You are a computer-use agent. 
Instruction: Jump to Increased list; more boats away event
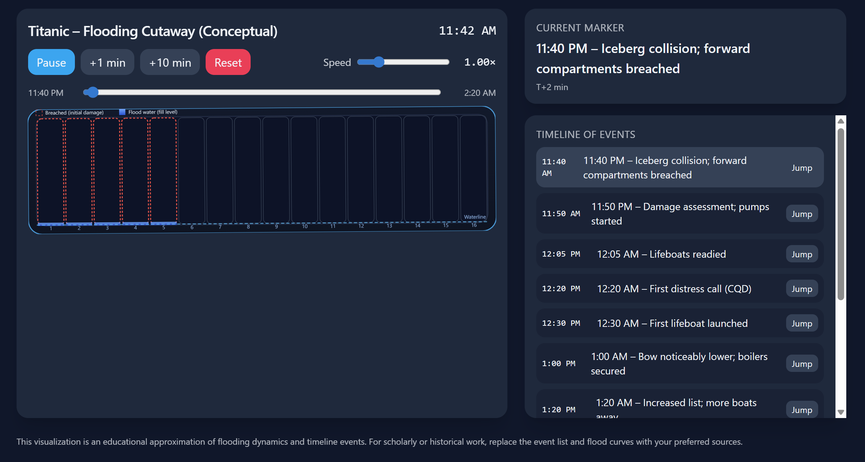(x=802, y=410)
